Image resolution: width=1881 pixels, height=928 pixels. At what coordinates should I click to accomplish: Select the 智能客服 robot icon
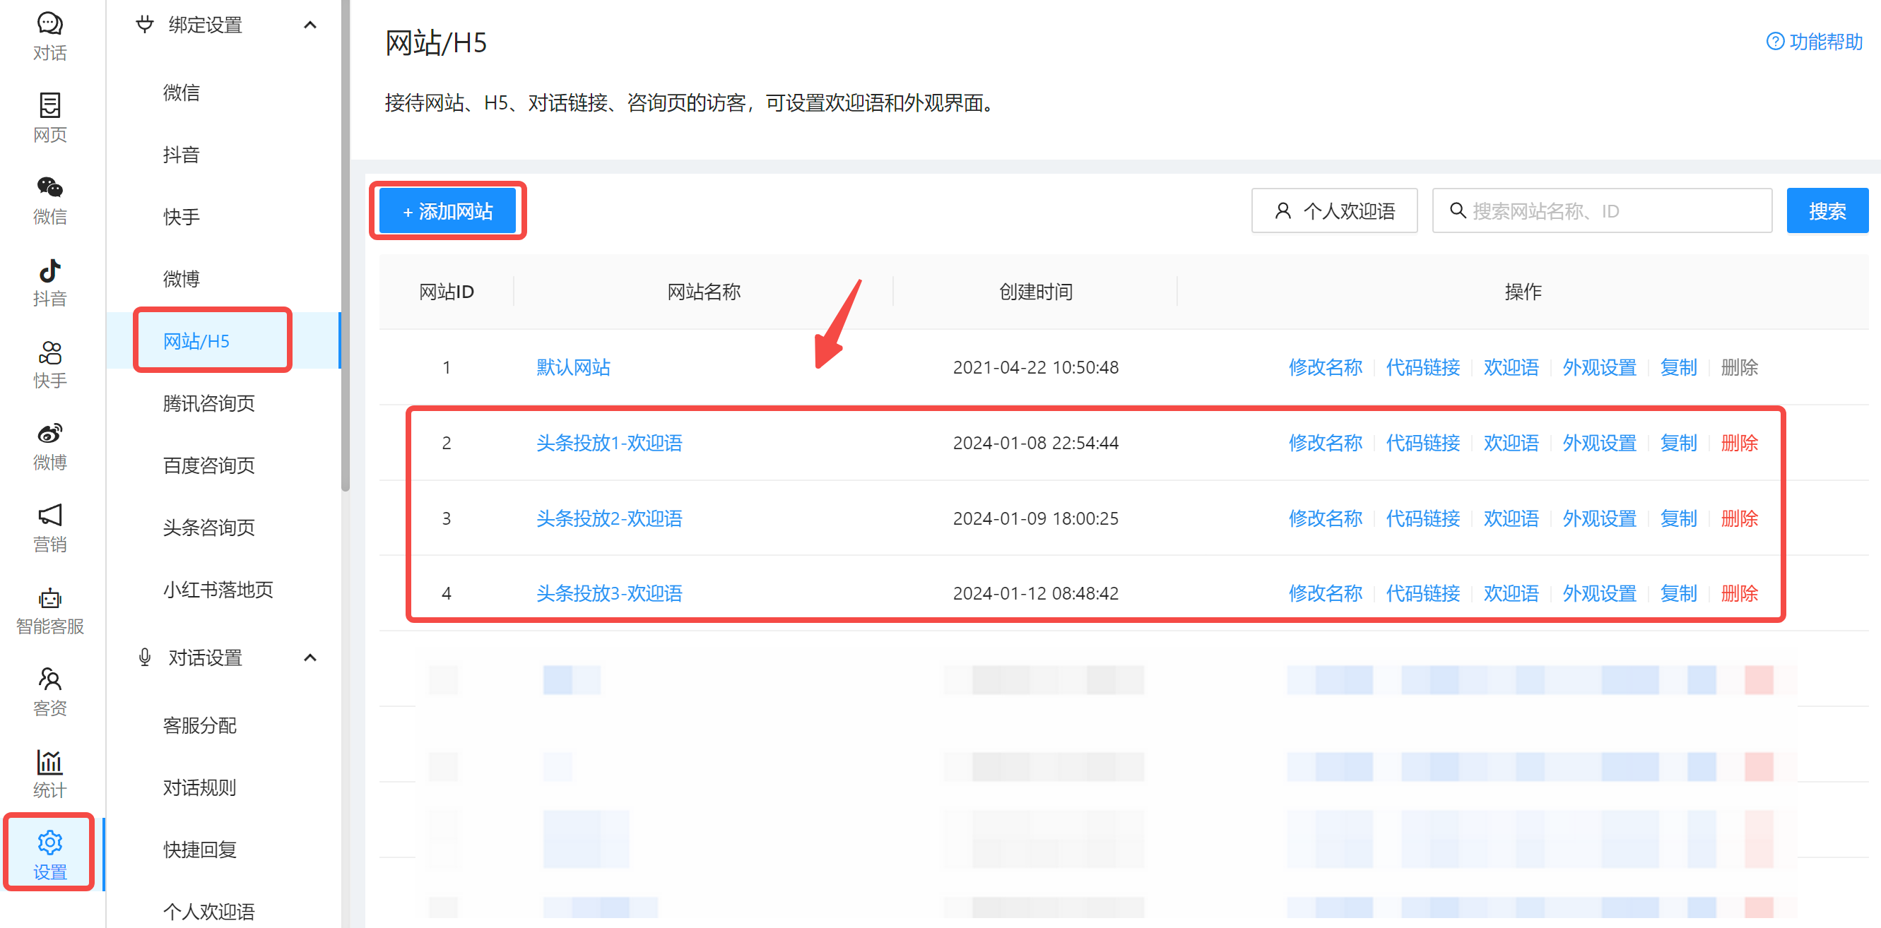point(49,598)
